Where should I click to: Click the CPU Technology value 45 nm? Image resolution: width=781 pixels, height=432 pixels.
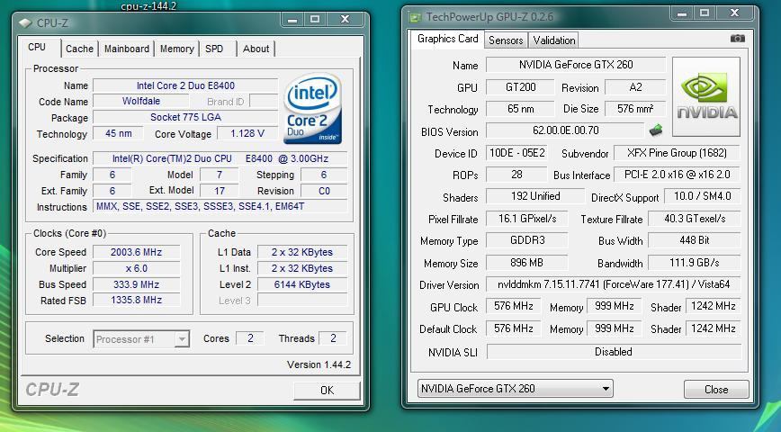[x=118, y=133]
